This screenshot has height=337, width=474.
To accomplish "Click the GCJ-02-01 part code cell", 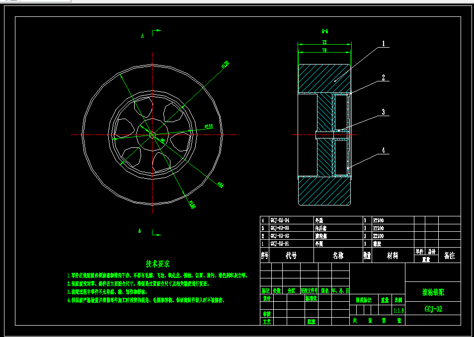I will [x=292, y=243].
